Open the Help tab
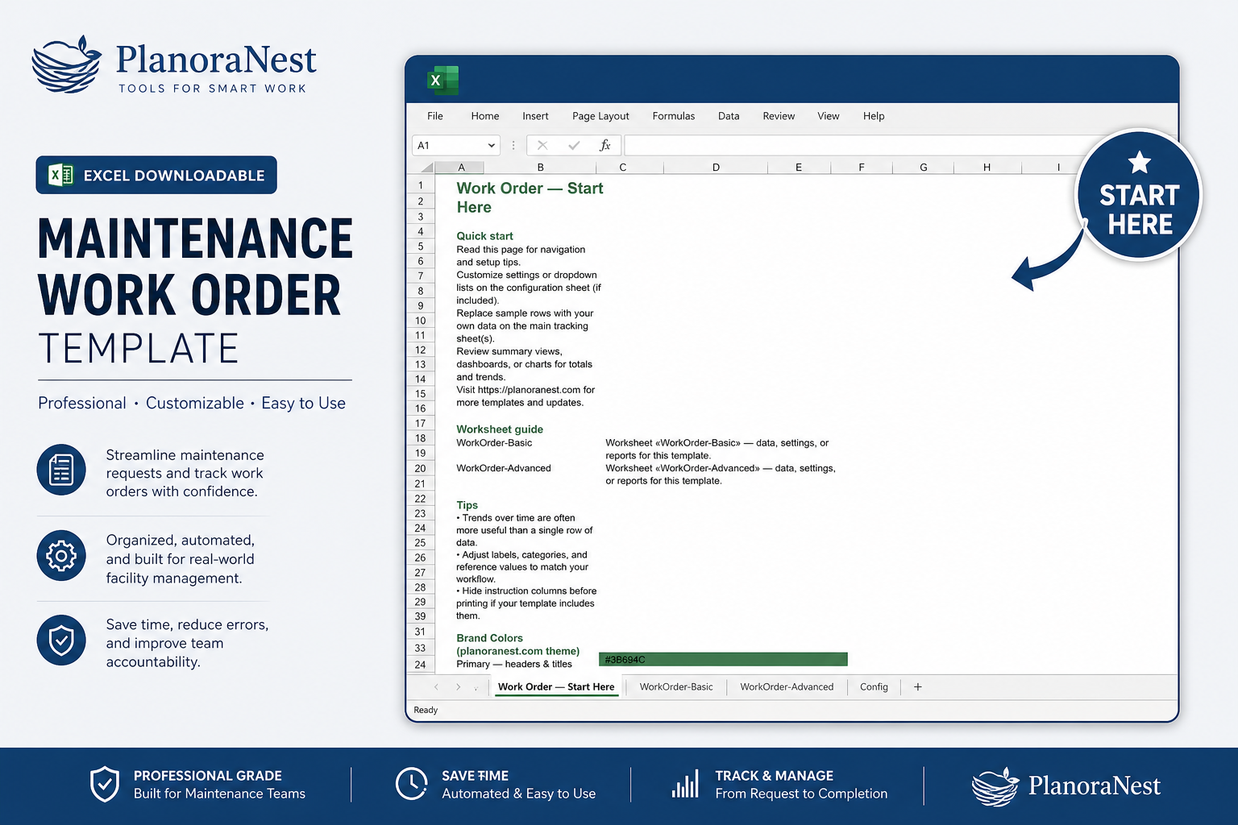The height and width of the screenshot is (825, 1238). [x=874, y=116]
